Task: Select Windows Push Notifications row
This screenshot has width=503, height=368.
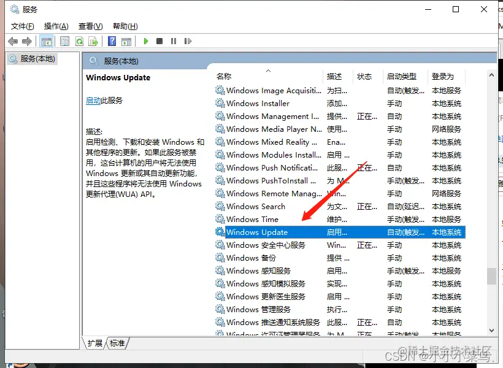Action: 340,167
